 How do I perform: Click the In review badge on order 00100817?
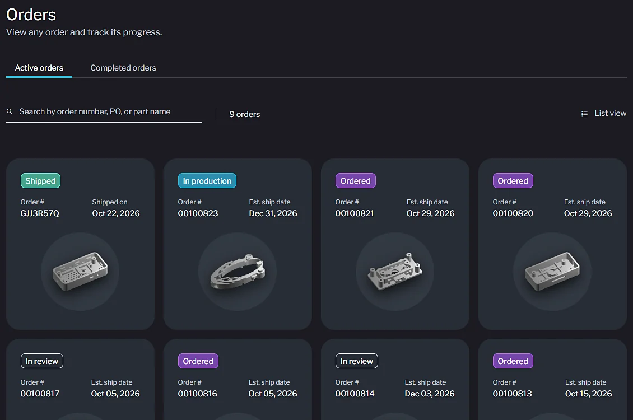[42, 361]
